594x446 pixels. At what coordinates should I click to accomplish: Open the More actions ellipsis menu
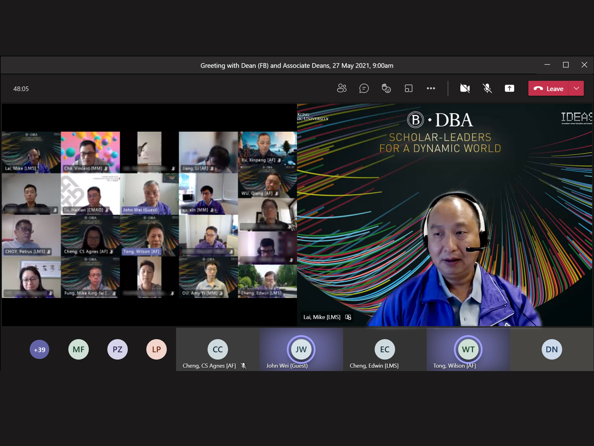click(431, 89)
